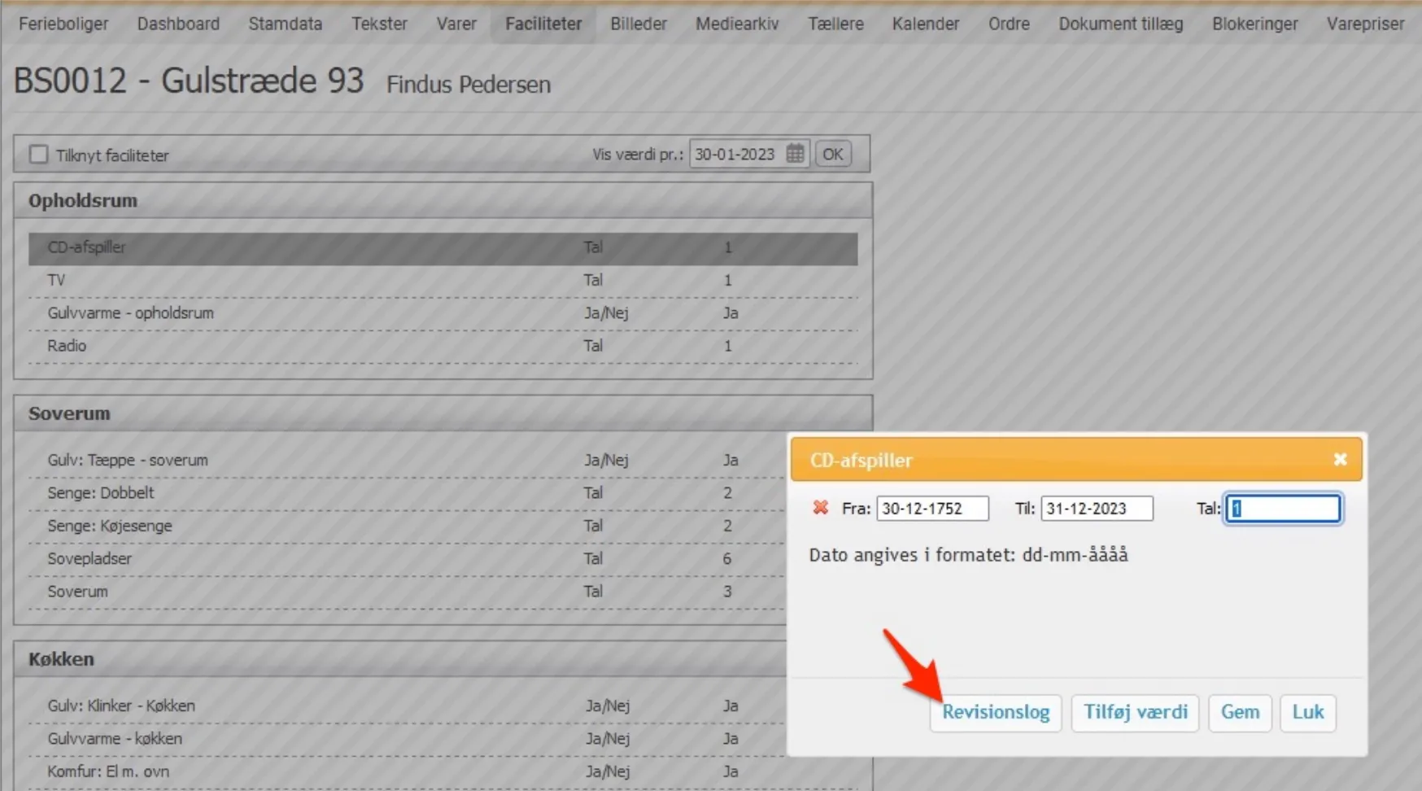The width and height of the screenshot is (1422, 791).
Task: Save changes with Gem button
Action: [x=1239, y=712]
